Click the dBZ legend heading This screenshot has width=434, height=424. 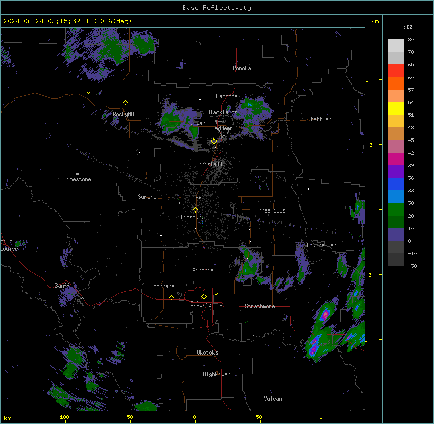point(408,27)
